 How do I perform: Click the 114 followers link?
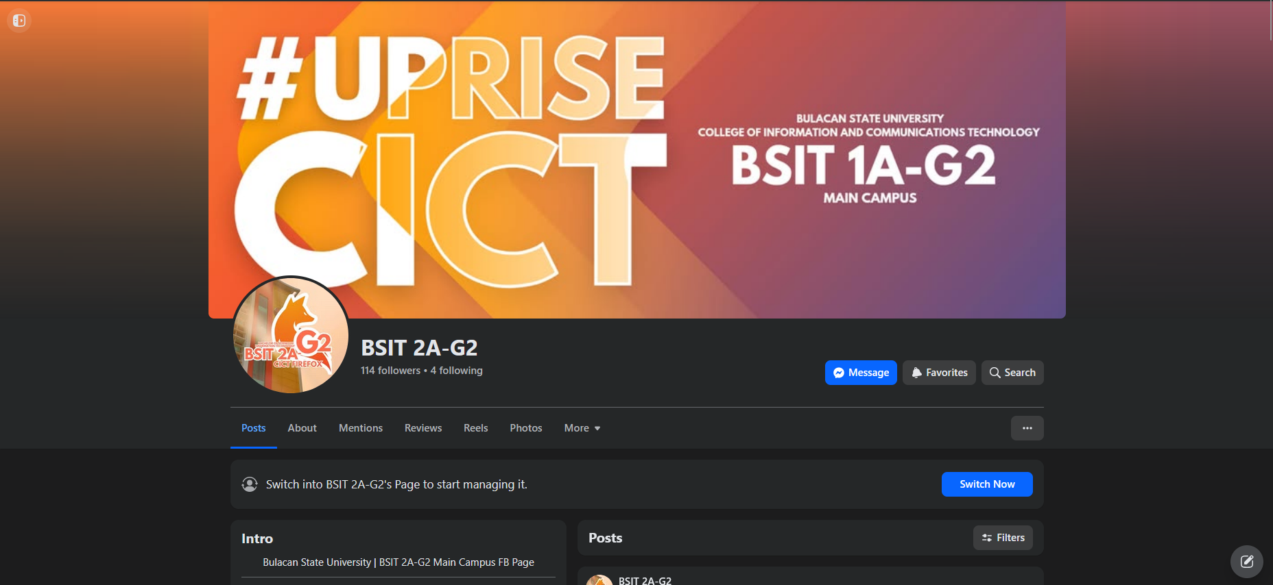pyautogui.click(x=390, y=371)
